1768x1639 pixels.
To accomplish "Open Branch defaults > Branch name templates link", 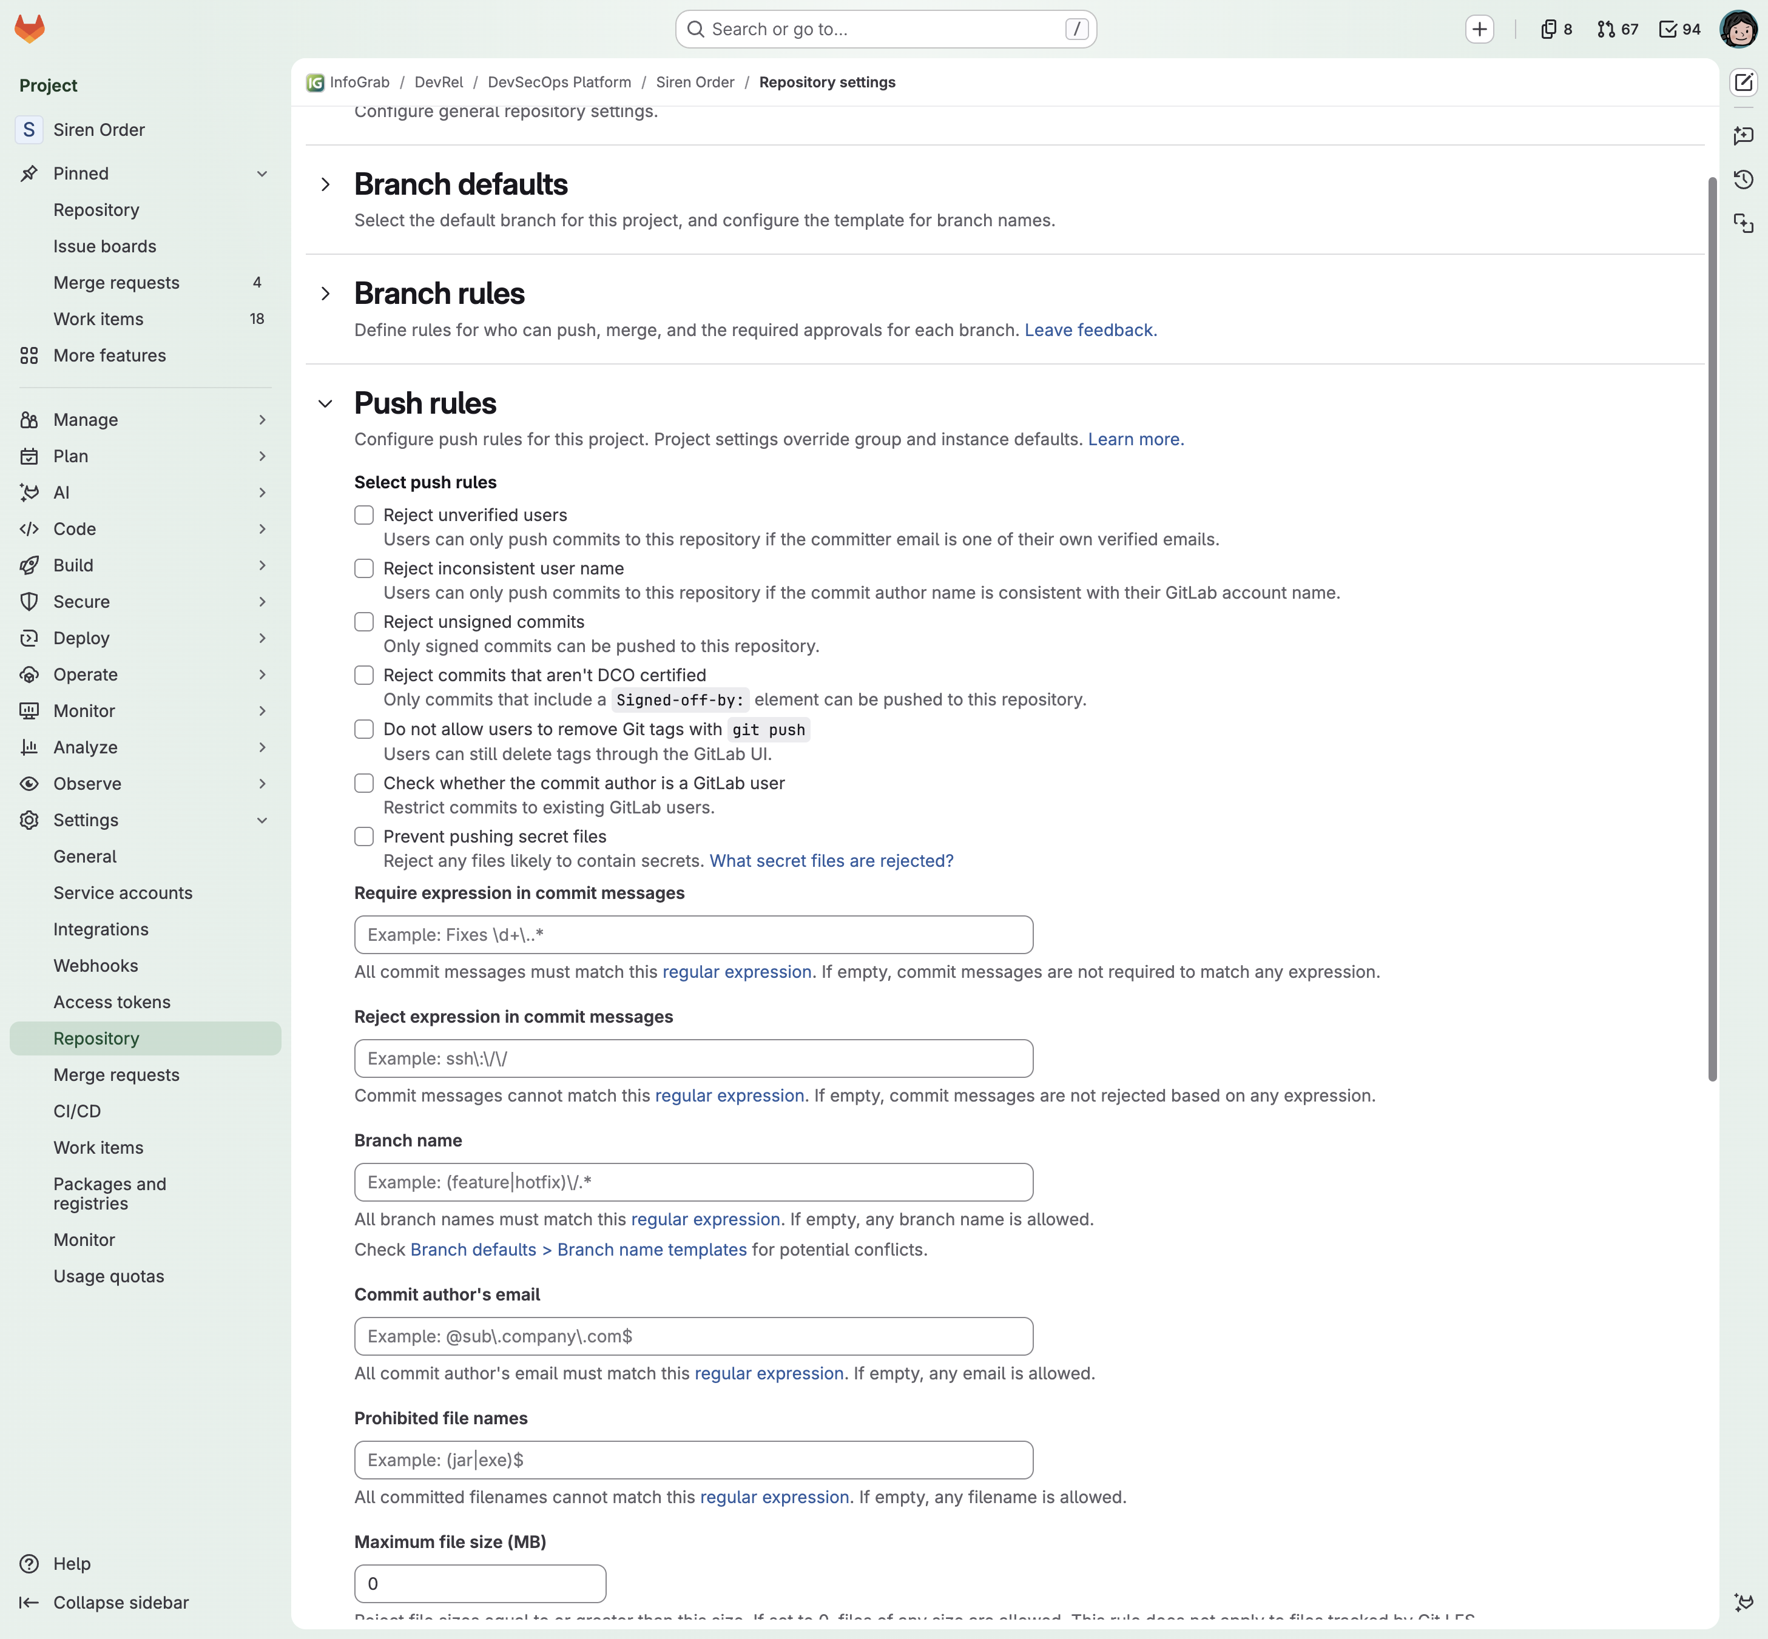I will click(578, 1250).
